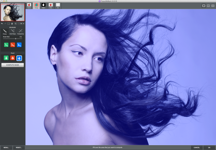Click the navigator preview thumbnail
216x150 pixels.
13,13
